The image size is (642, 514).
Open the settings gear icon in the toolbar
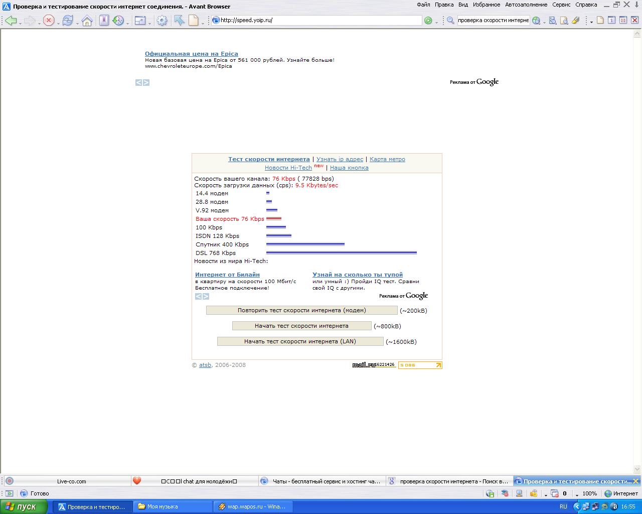(x=162, y=21)
